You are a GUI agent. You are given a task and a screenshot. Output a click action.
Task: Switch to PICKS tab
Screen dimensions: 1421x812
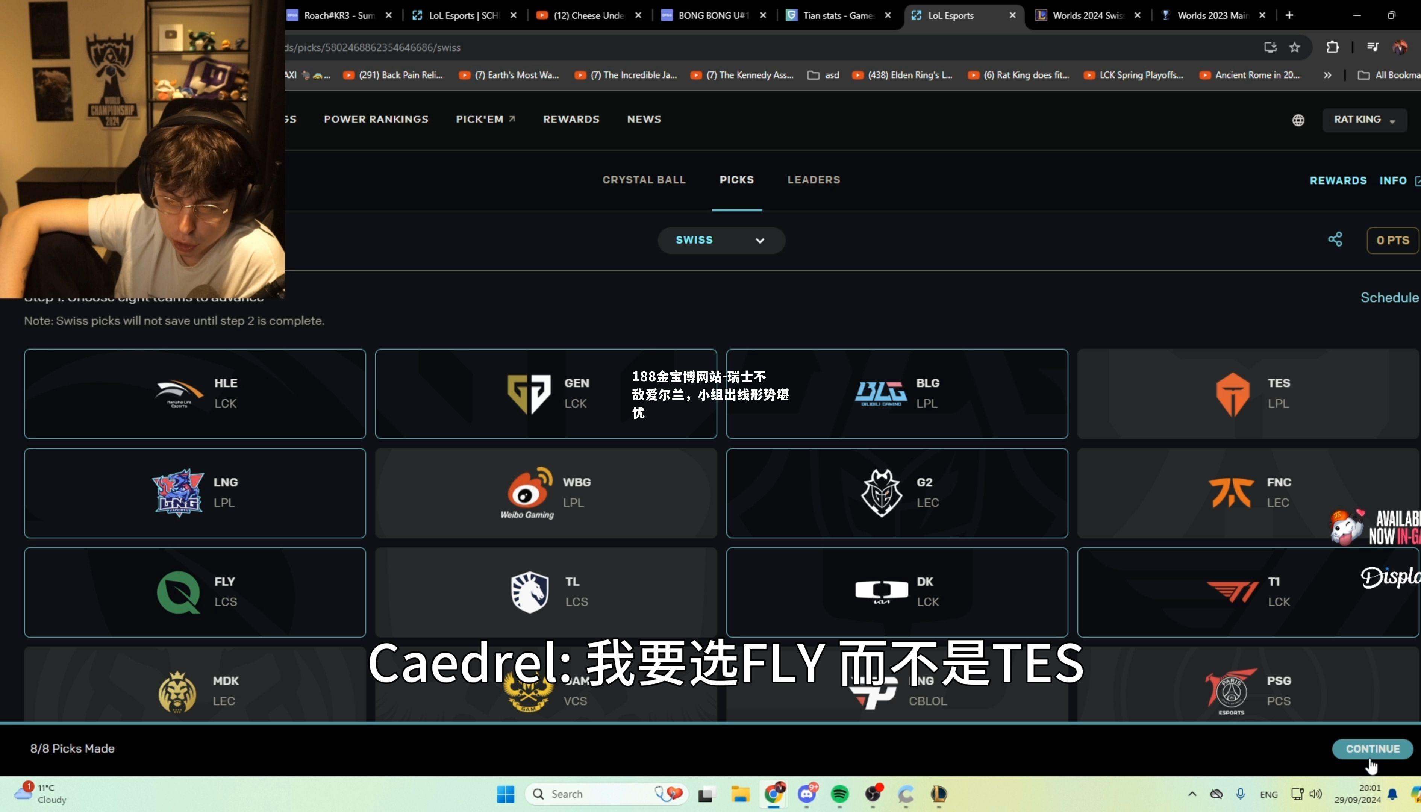pos(736,180)
